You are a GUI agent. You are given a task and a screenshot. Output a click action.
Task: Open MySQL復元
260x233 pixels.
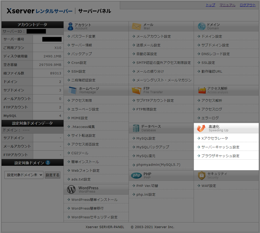pos(146,156)
